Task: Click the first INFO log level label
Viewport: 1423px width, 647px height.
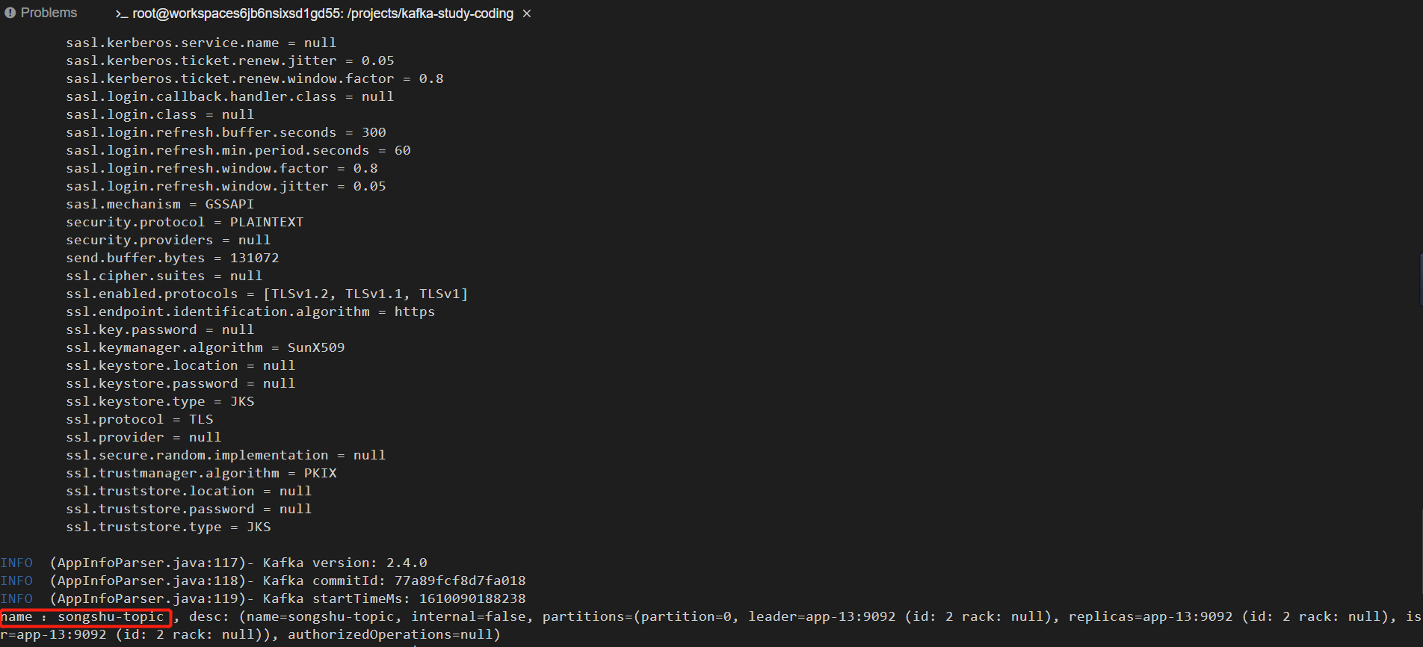Action: 16,563
